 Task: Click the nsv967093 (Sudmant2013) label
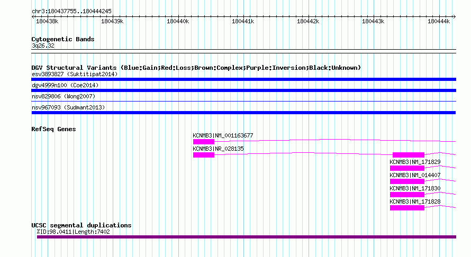click(x=68, y=107)
